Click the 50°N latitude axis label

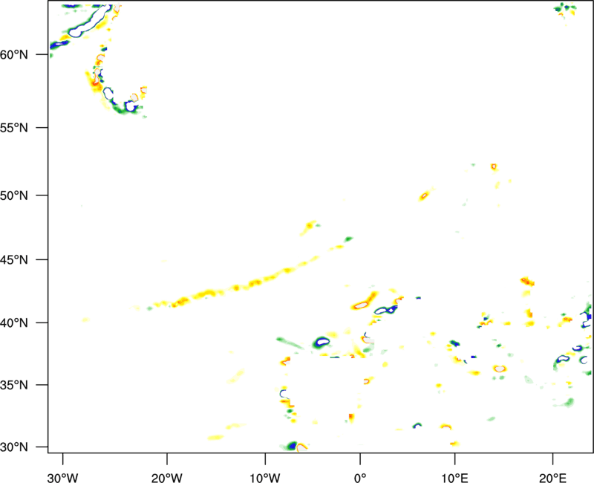(14, 195)
